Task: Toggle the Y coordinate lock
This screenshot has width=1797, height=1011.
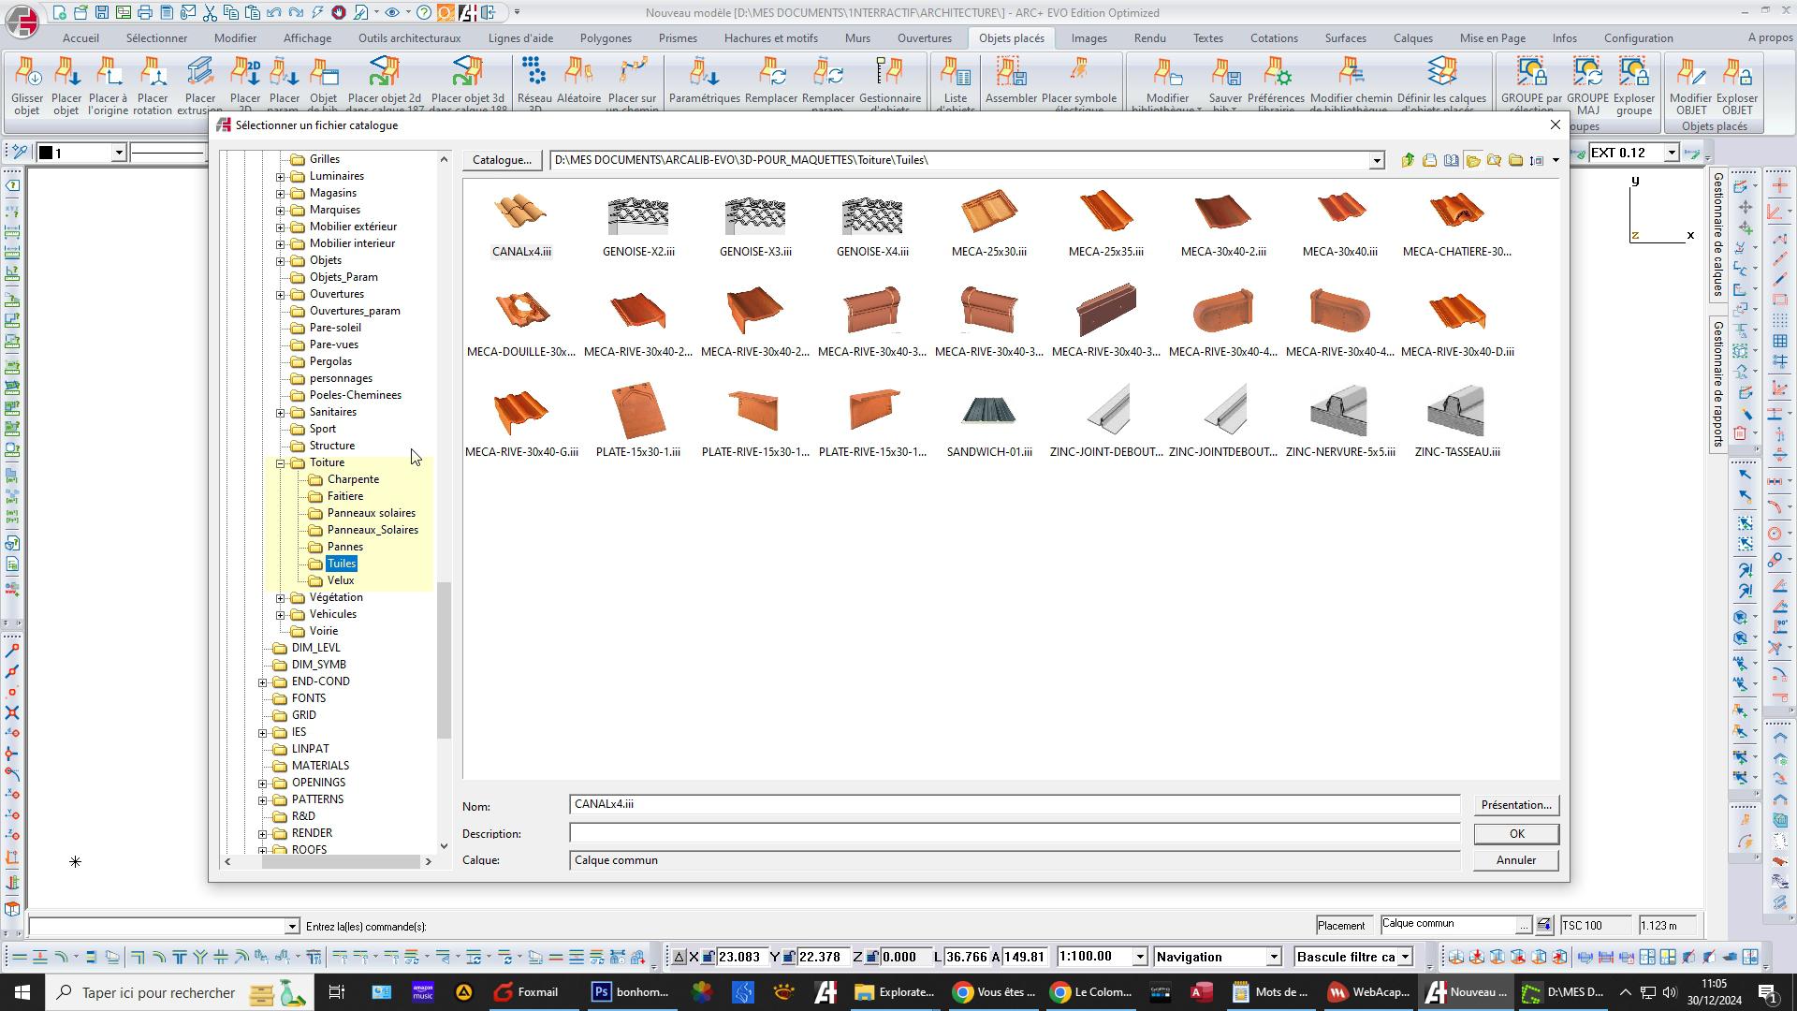Action: click(789, 957)
